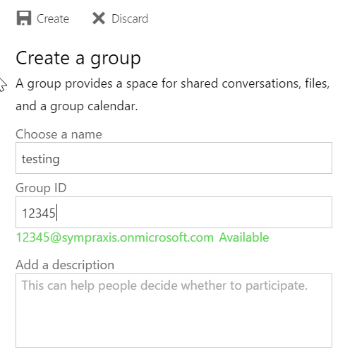Click the 12345 text in the Group ID field
345x354 pixels.
coord(39,213)
